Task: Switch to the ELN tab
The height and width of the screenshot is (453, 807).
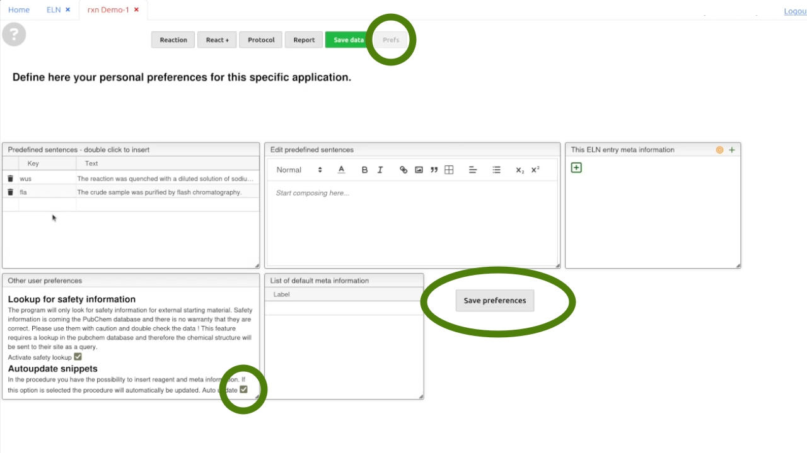Action: click(x=54, y=9)
